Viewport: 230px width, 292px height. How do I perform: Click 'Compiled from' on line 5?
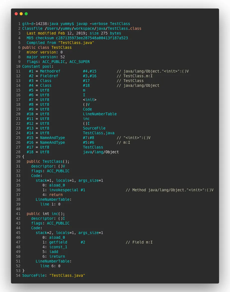coord(41,43)
